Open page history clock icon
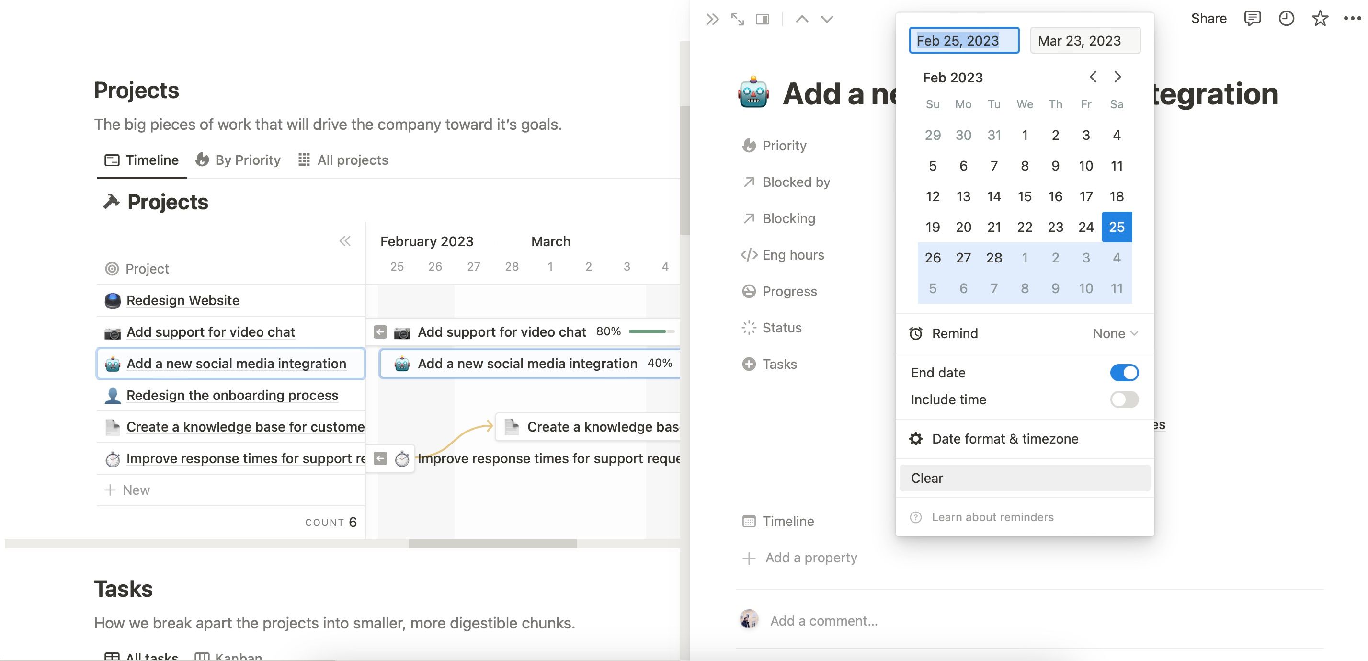This screenshot has height=661, width=1368. click(1286, 19)
